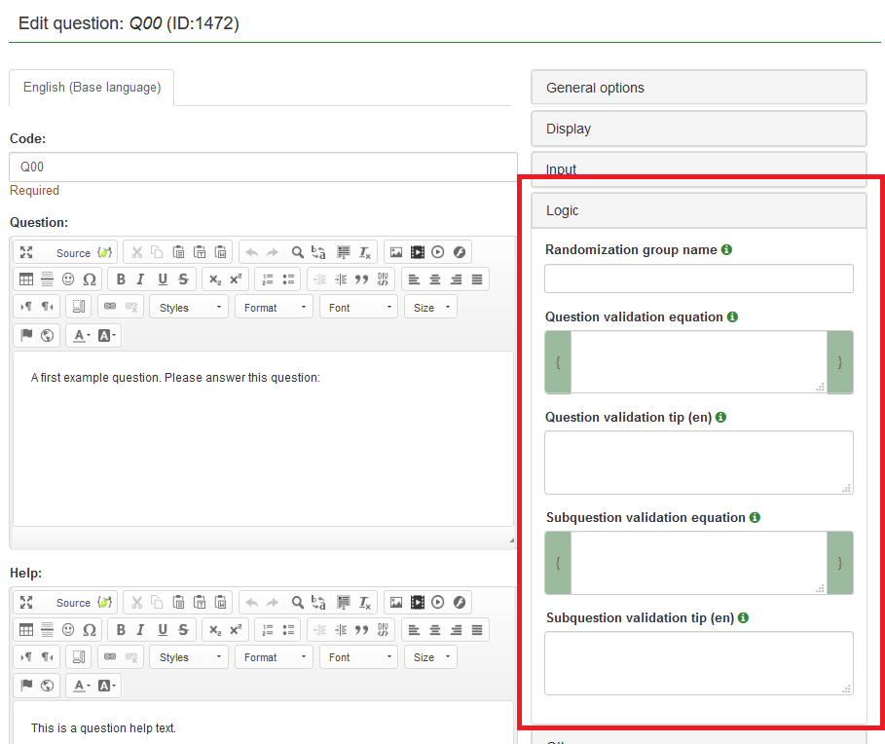
Task: Toggle underline in Question editor
Action: tap(163, 279)
